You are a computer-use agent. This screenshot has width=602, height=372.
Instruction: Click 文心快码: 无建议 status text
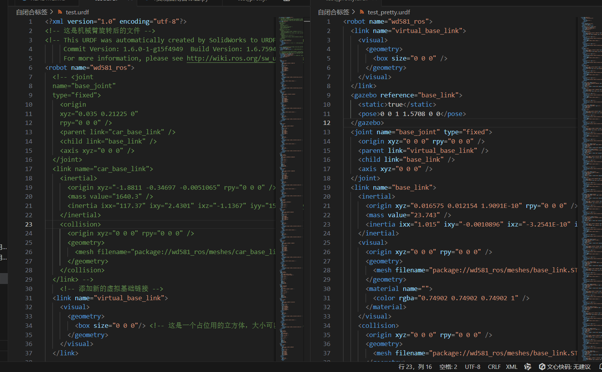click(x=569, y=367)
